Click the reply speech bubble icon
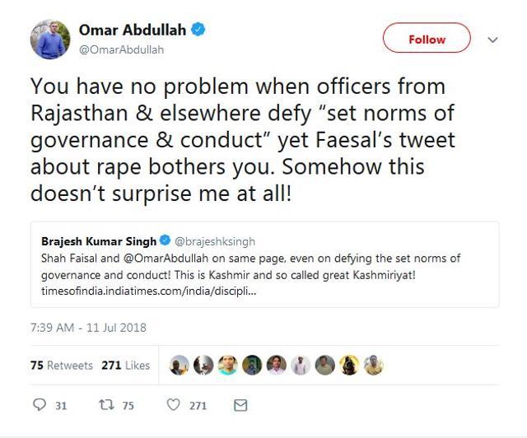 coord(38,406)
